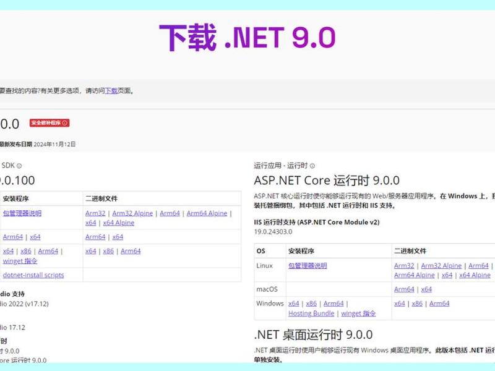Download the Hosting Bundle for Windows
Viewport: 495px width, 371px height.
click(311, 313)
